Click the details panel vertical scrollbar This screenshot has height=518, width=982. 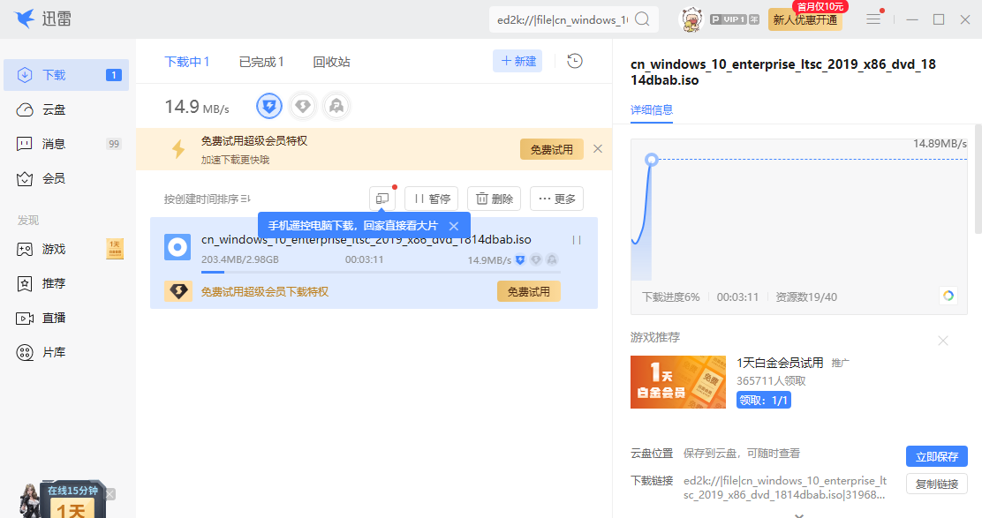(978, 178)
